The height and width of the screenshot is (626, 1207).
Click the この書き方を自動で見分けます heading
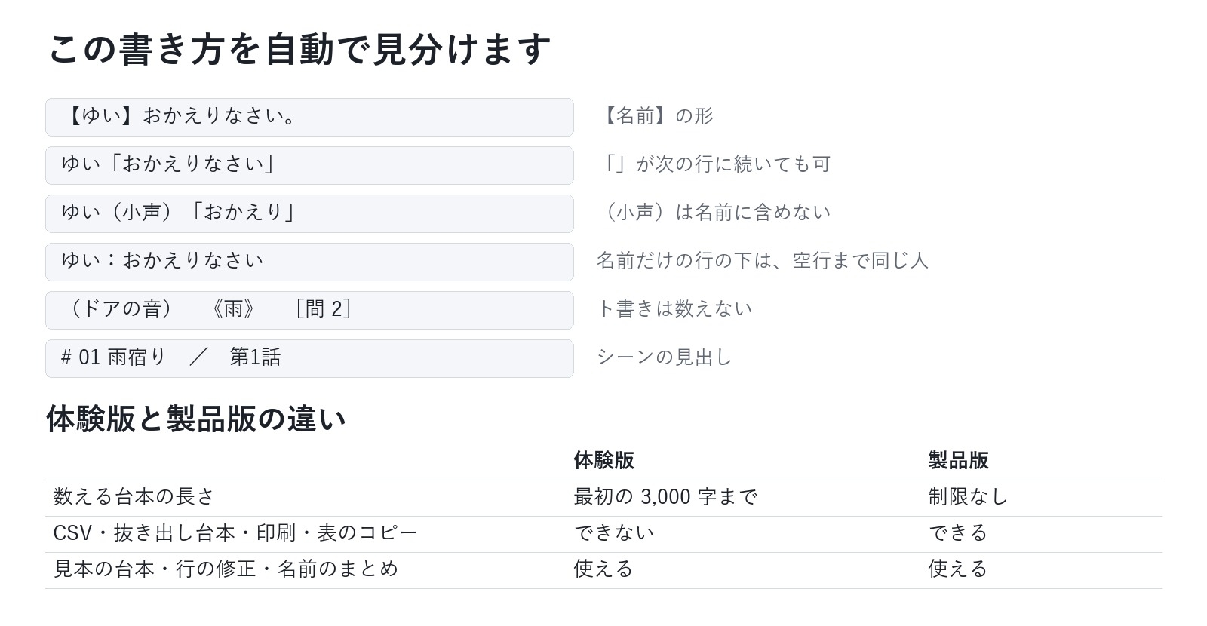click(x=299, y=50)
